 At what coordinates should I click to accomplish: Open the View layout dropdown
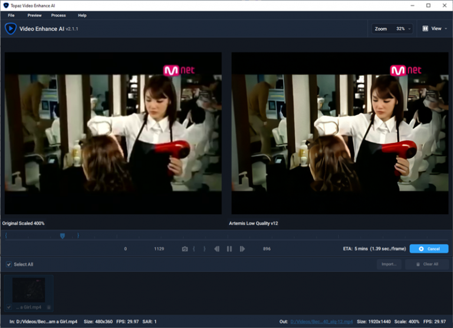[435, 28]
